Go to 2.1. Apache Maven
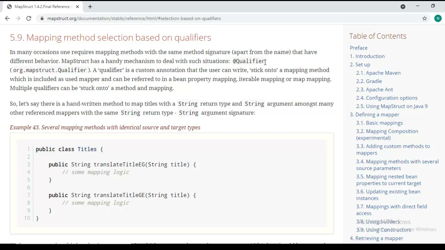The height and width of the screenshot is (250, 445). (378, 73)
